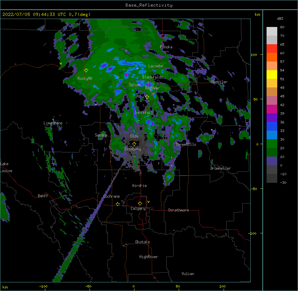The image size is (298, 291).
Task: Select the Ponoka label on the map
Action: pyautogui.click(x=166, y=47)
